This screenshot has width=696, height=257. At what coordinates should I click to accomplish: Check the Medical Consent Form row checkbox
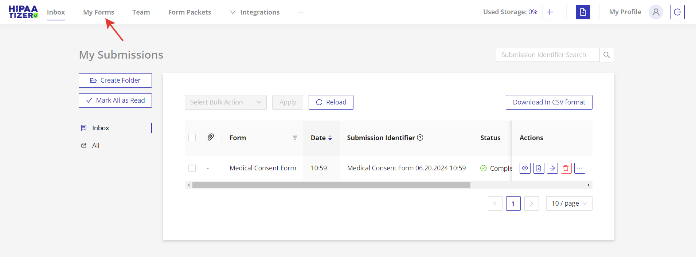192,168
